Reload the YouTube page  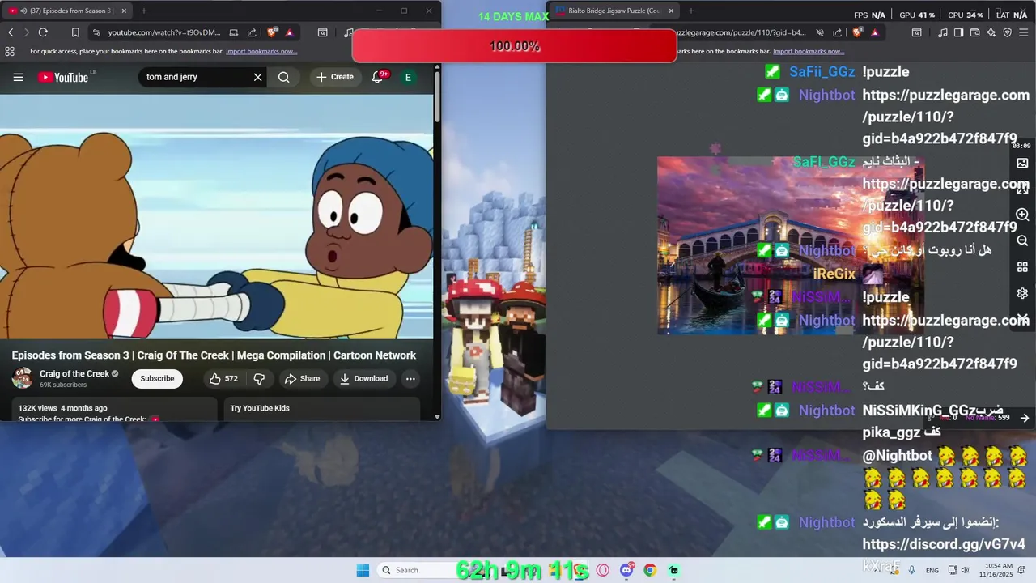click(x=43, y=32)
